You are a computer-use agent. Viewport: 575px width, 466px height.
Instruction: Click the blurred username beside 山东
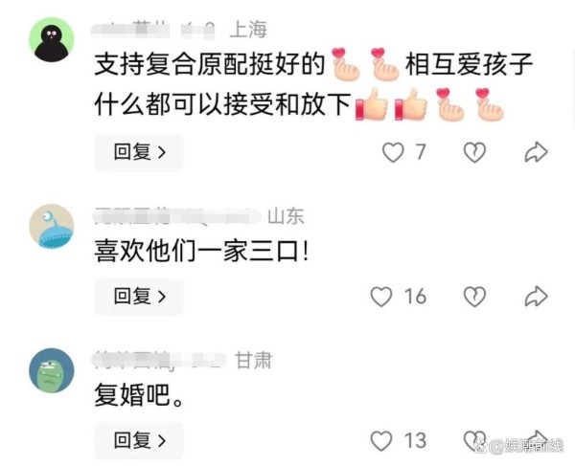coord(177,216)
